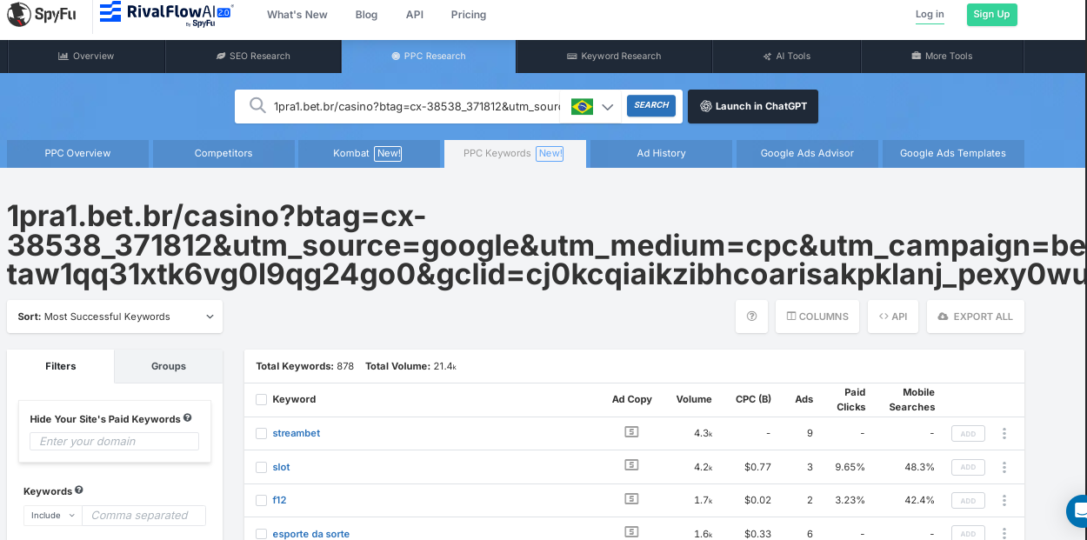The image size is (1087, 540).
Task: Open the SpyFu logo home link
Action: [43, 15]
